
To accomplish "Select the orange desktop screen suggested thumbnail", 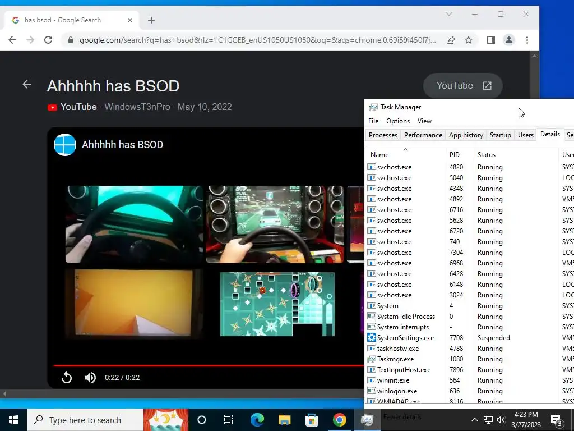I will 134,303.
